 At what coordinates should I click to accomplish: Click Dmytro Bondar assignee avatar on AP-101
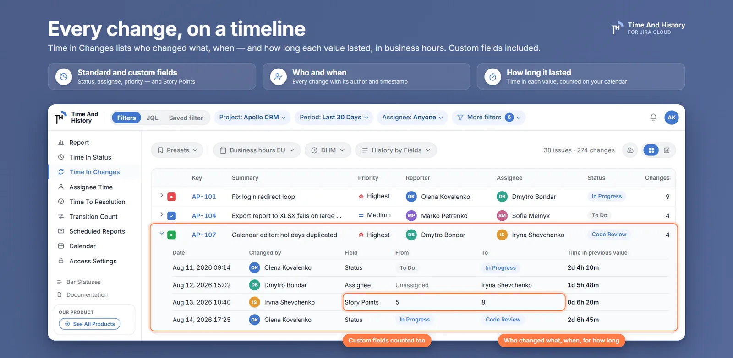[x=502, y=197]
